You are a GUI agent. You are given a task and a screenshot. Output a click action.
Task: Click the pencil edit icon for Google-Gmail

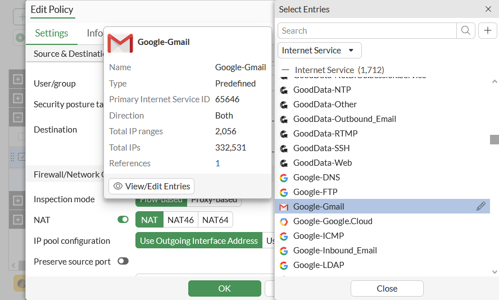click(x=481, y=207)
